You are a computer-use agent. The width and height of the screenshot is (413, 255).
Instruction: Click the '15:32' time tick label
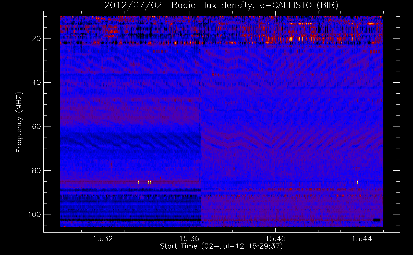click(103, 239)
